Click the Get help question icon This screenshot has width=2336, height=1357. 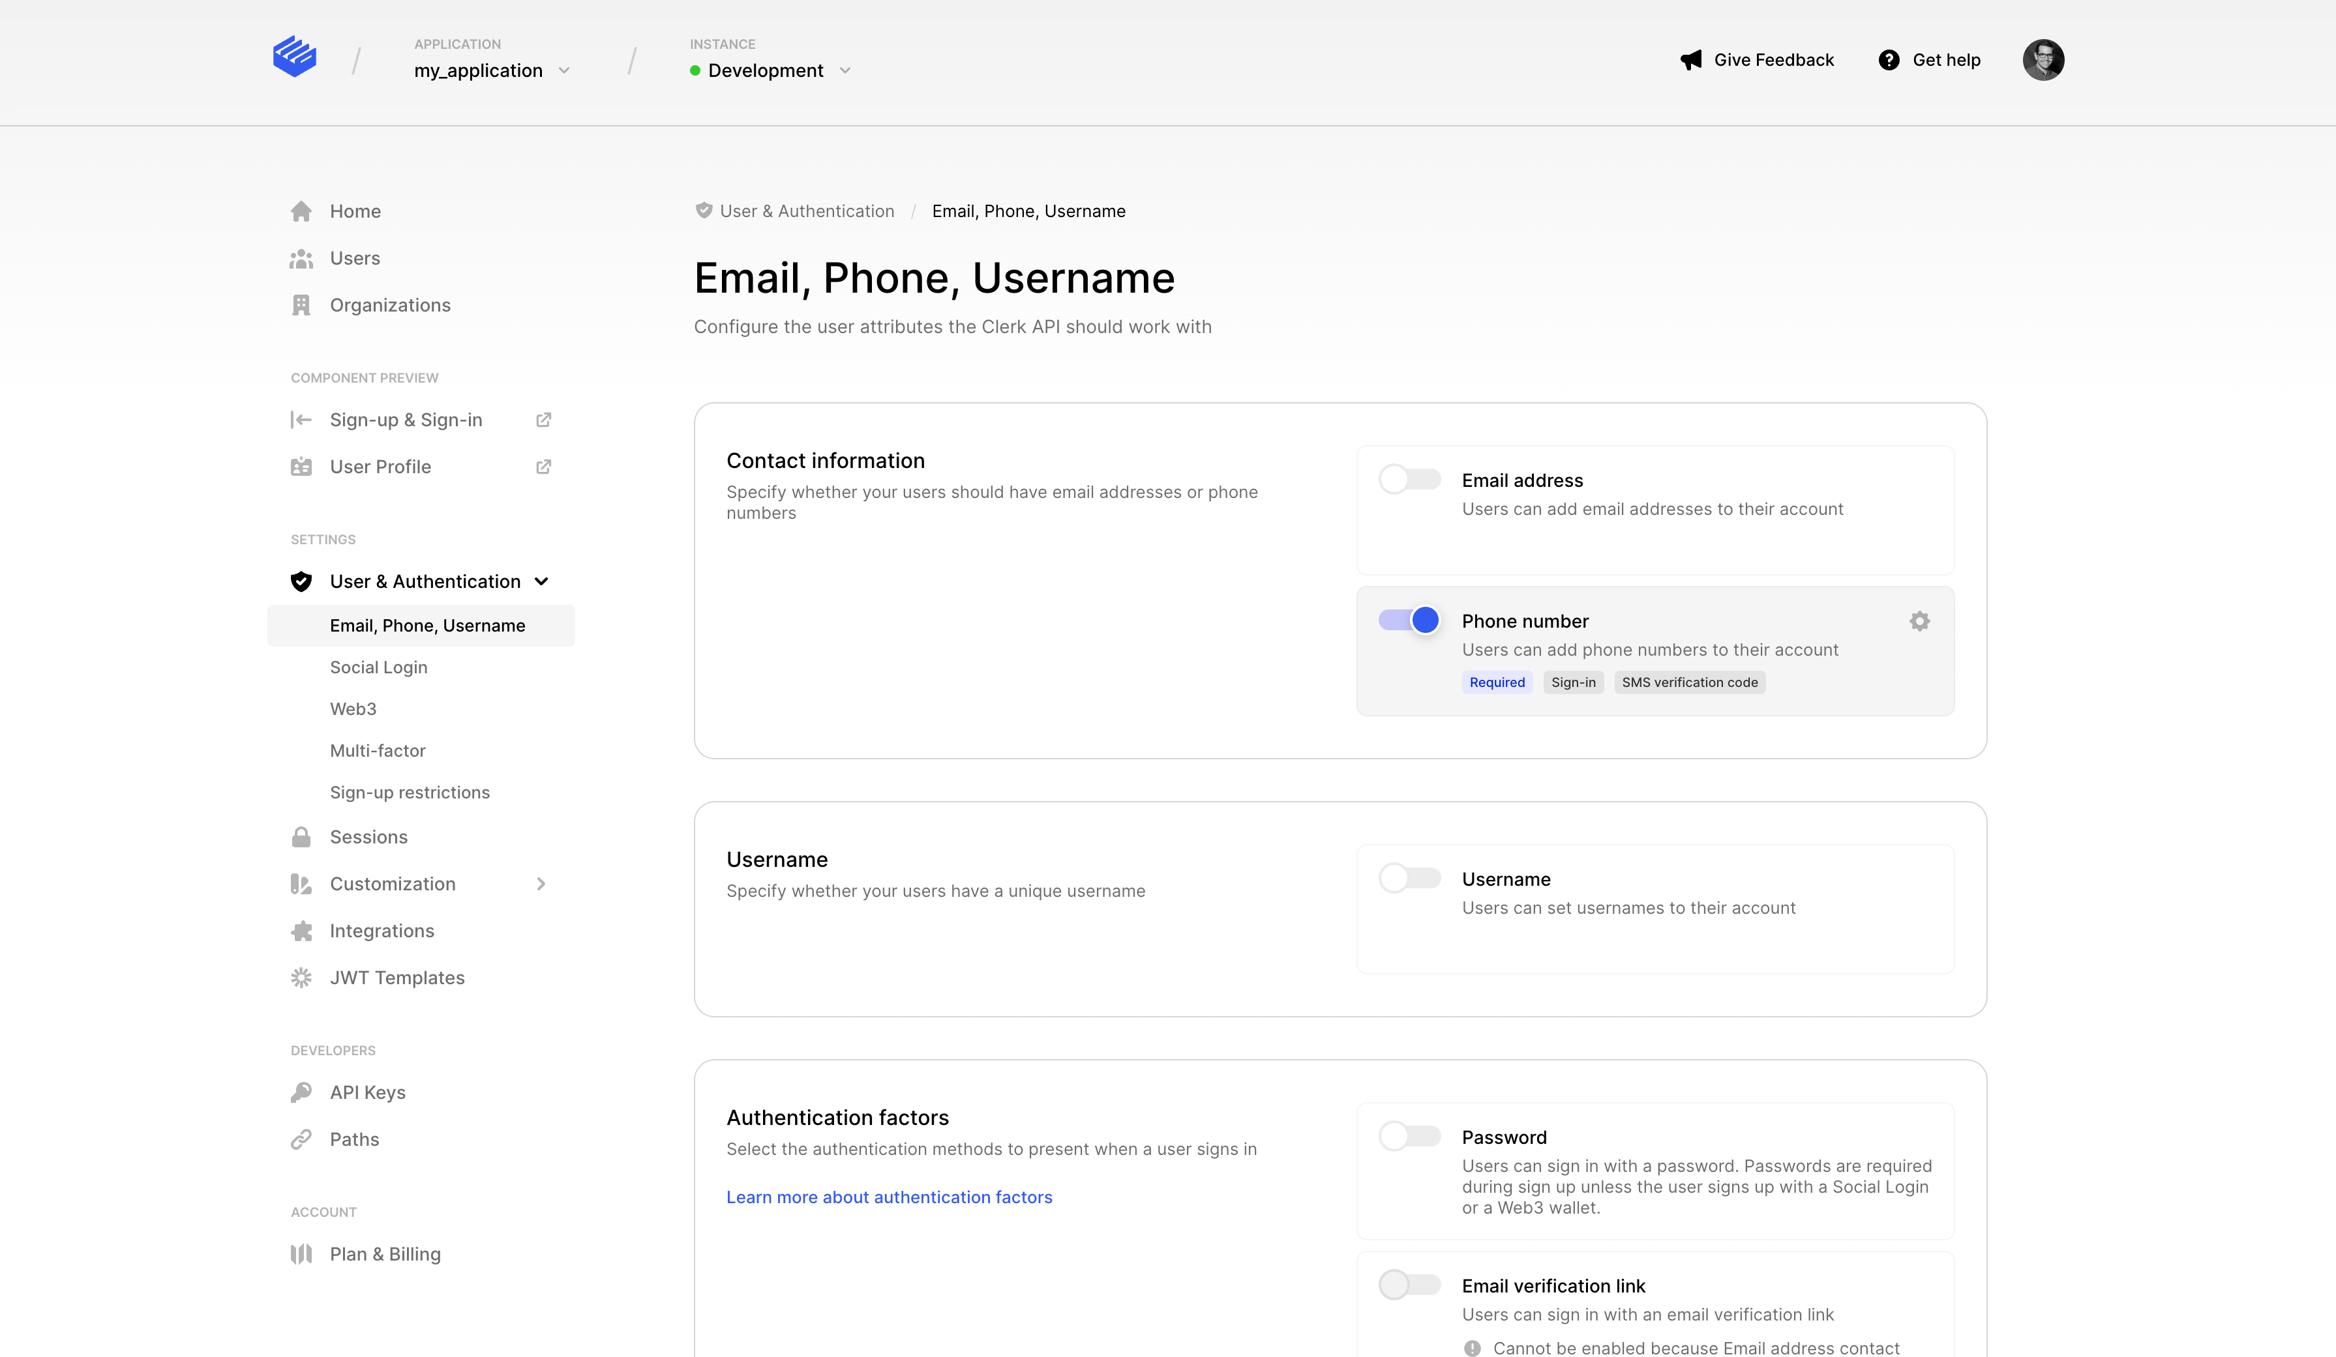[x=1888, y=60]
